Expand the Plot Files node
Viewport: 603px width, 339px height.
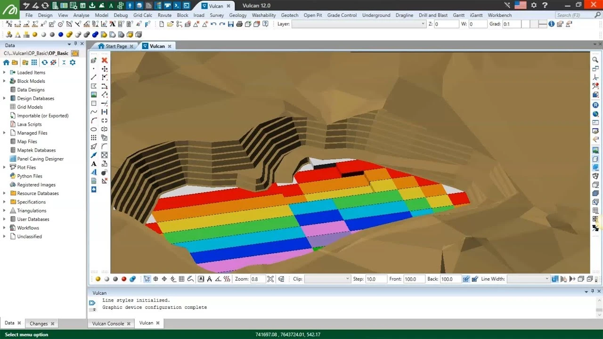5,167
